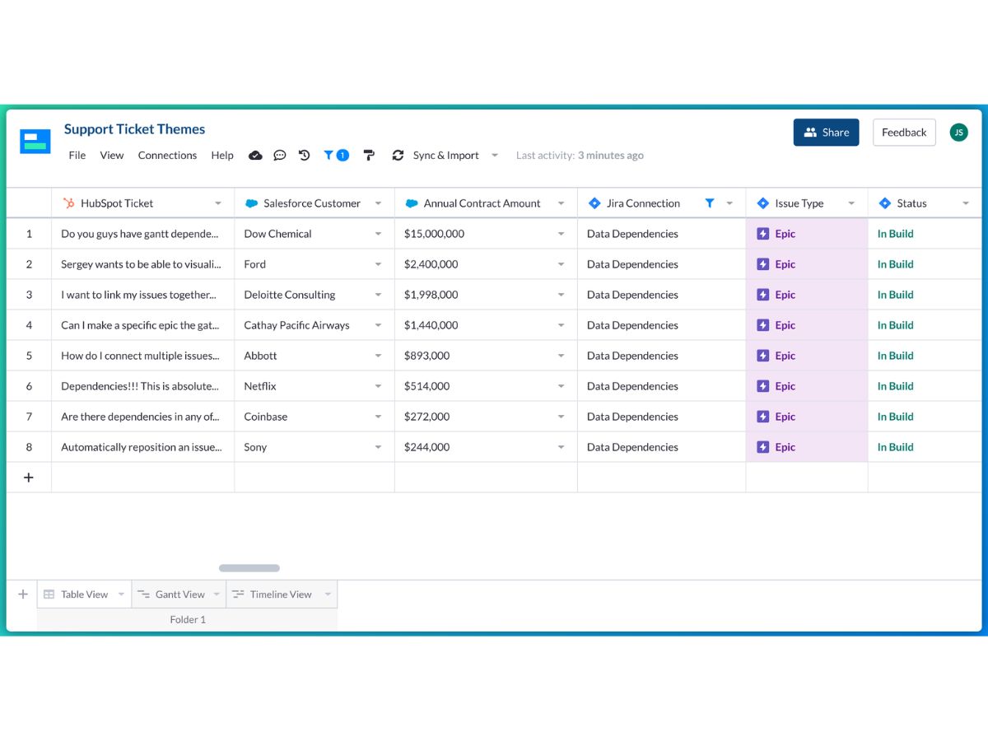This screenshot has width=988, height=741.
Task: Click 'Dependencies!!! This is absolute...' ticket
Action: 142,386
